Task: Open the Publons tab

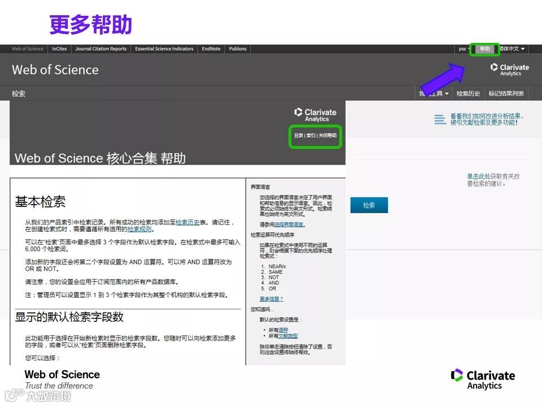Action: point(238,49)
